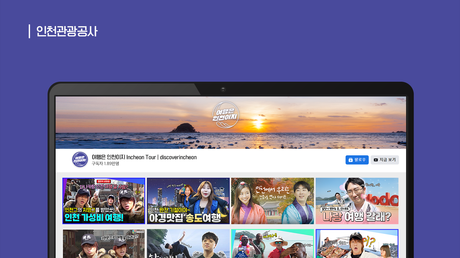Image resolution: width=460 pixels, height=258 pixels.
Task: Click the 구독자 1.89만명 subscriber count
Action: tap(105, 164)
